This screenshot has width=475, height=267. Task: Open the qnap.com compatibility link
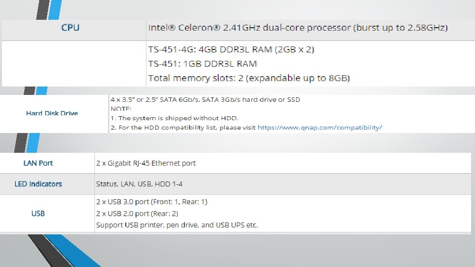(320, 128)
